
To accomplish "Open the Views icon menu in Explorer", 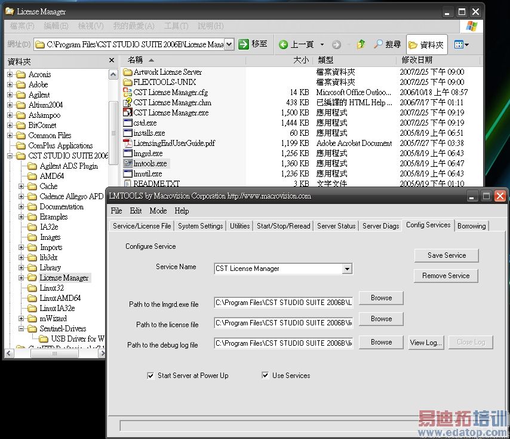I will point(461,45).
